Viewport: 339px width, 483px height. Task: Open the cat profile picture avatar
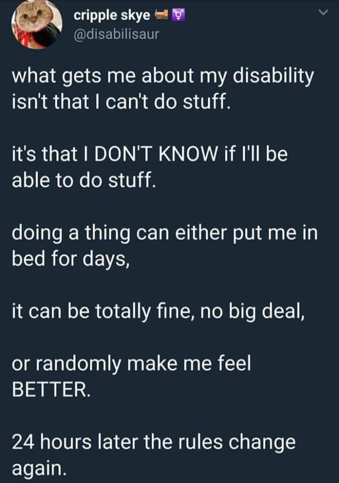36,25
